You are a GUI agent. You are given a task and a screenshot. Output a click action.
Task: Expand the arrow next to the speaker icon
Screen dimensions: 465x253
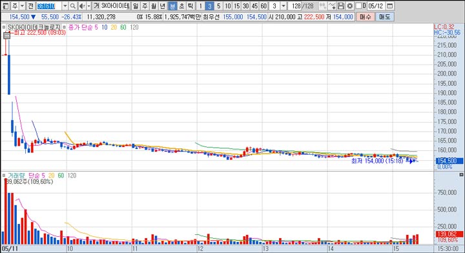[88, 6]
